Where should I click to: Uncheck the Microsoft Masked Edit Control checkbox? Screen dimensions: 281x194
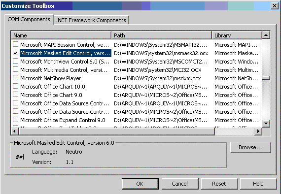pos(16,53)
